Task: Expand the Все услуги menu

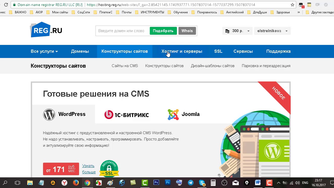Action: (x=44, y=51)
